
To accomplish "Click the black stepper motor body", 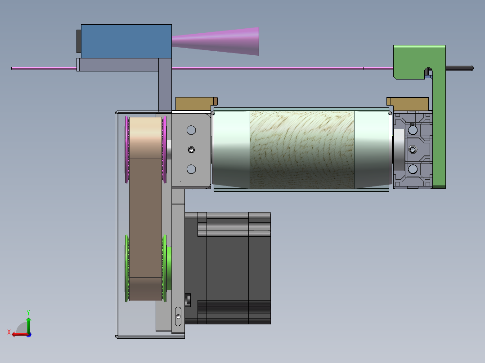I will (228, 268).
